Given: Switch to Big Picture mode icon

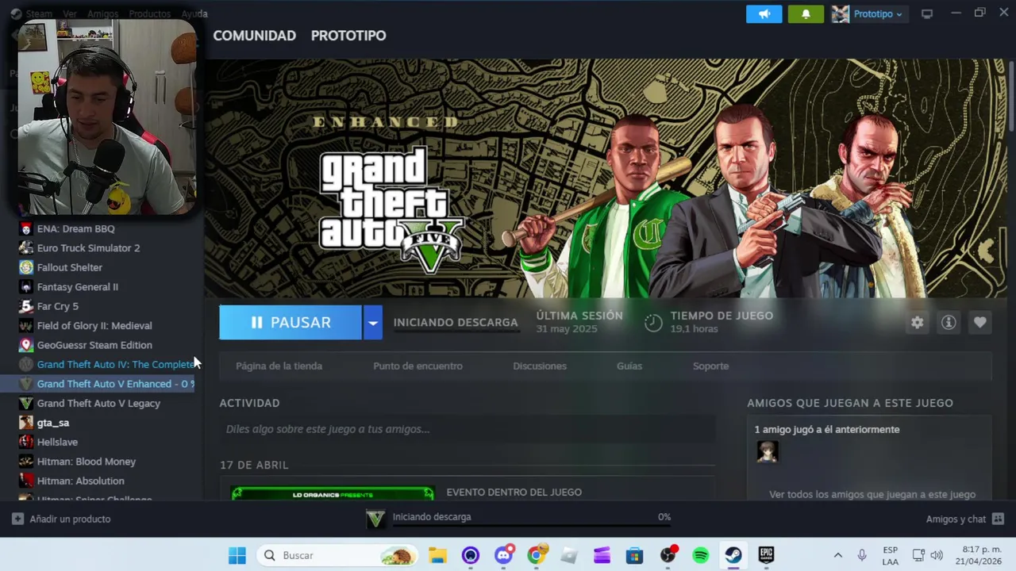Looking at the screenshot, I should click(x=926, y=14).
